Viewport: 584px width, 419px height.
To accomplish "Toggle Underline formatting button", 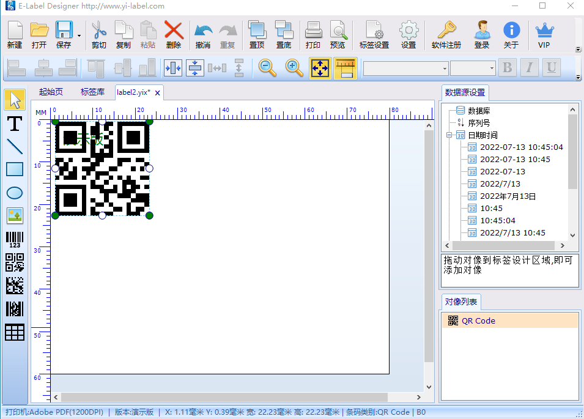I will (552, 68).
